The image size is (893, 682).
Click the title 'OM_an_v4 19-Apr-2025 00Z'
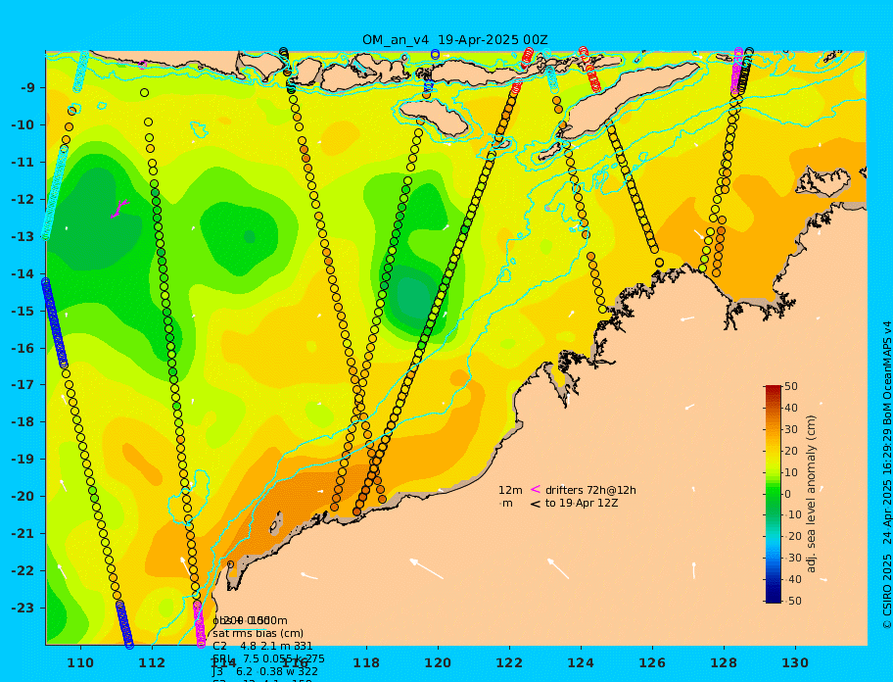click(455, 40)
